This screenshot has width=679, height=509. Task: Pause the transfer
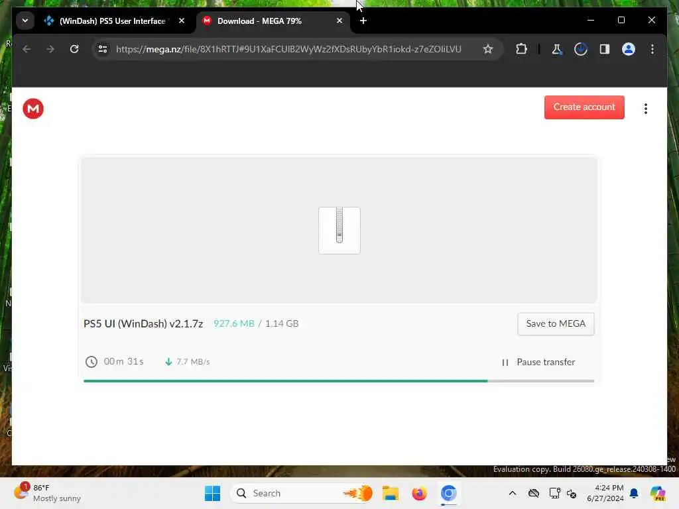click(538, 362)
